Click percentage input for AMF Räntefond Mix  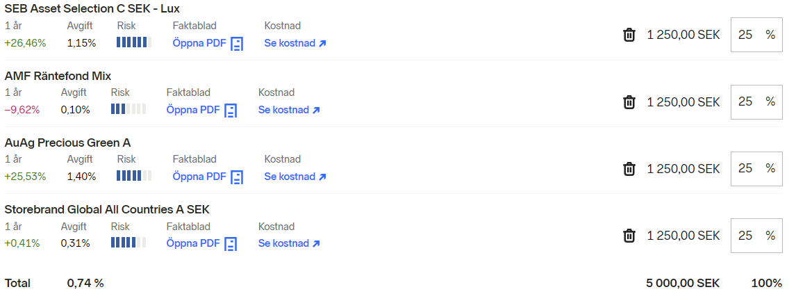(x=747, y=101)
